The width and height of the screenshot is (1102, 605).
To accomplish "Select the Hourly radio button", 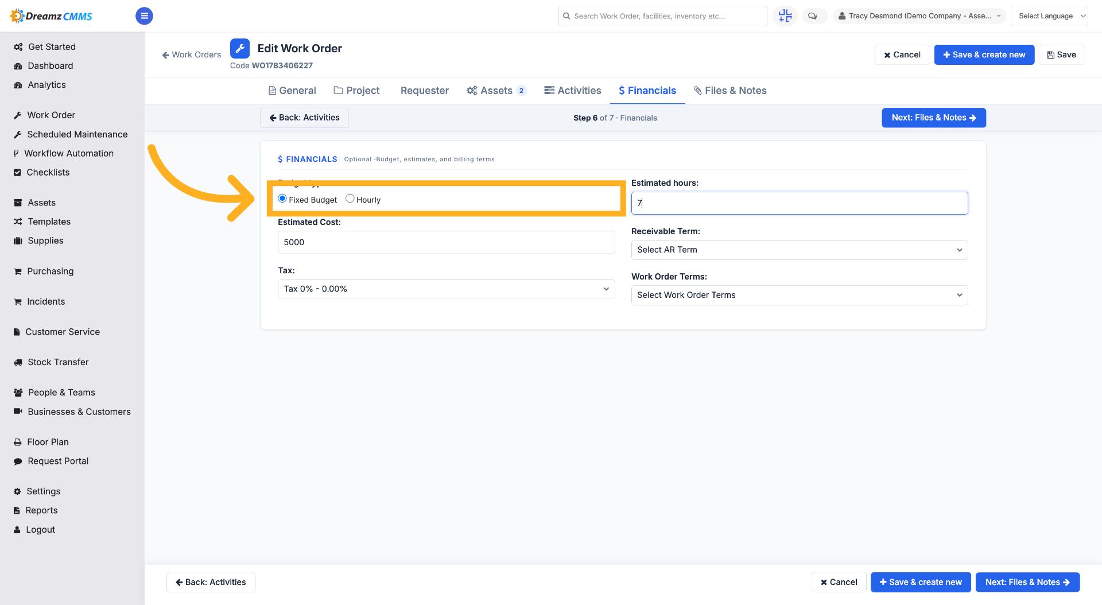I will click(350, 199).
